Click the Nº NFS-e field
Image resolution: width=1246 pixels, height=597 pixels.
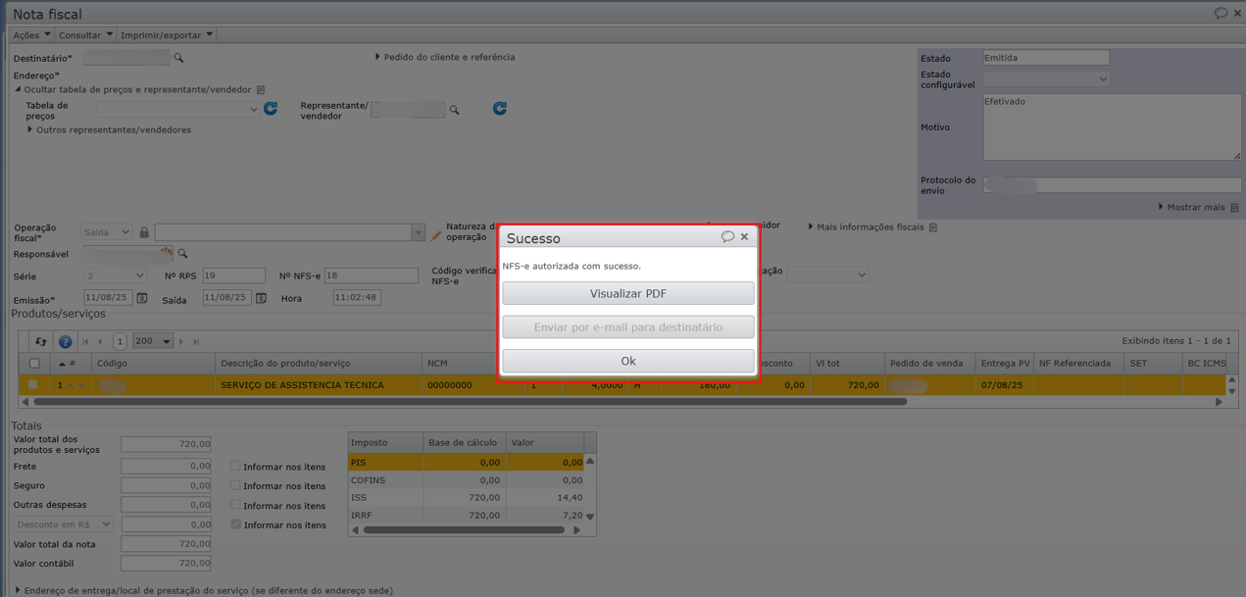(x=372, y=276)
